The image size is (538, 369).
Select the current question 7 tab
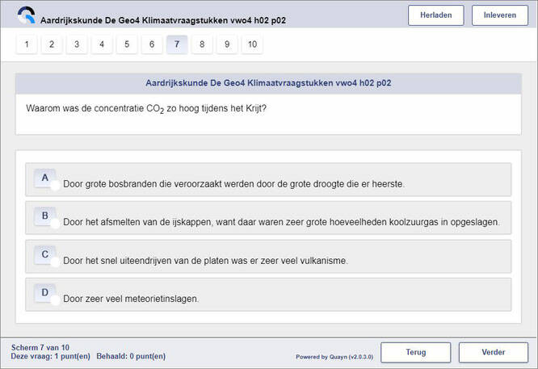click(x=177, y=44)
